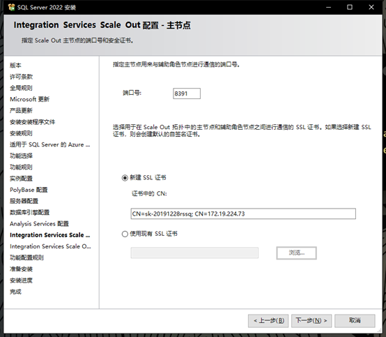This screenshot has height=337, width=386.
Task: Click the 浏览... browse button
Action: coord(296,253)
